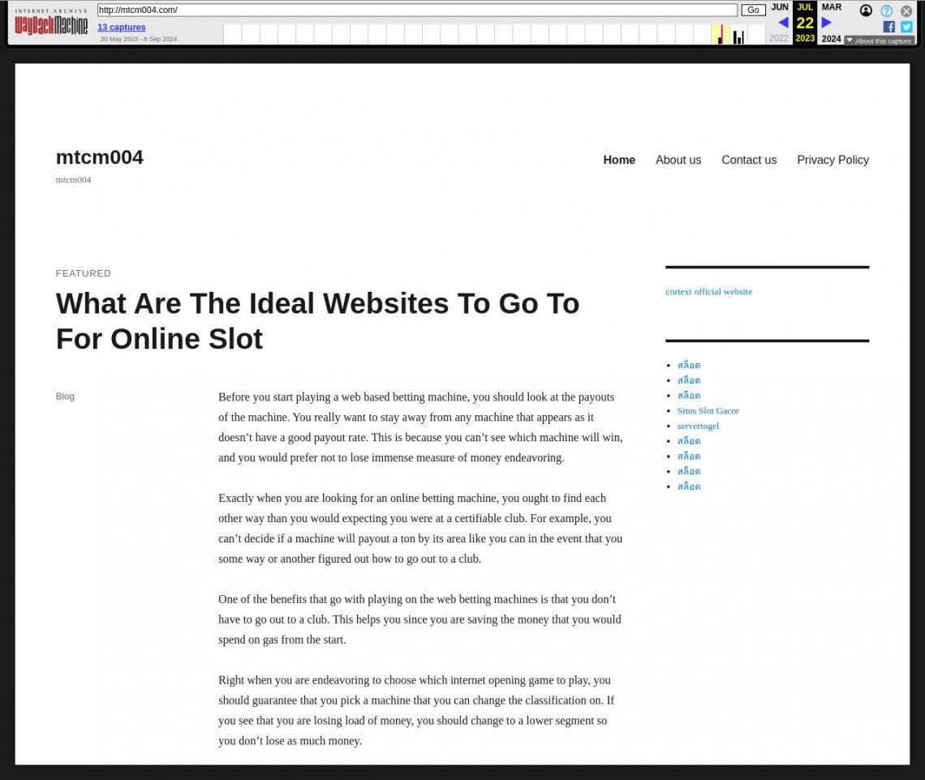Click the Wayback URL input field
Image resolution: width=925 pixels, height=780 pixels.
click(416, 11)
